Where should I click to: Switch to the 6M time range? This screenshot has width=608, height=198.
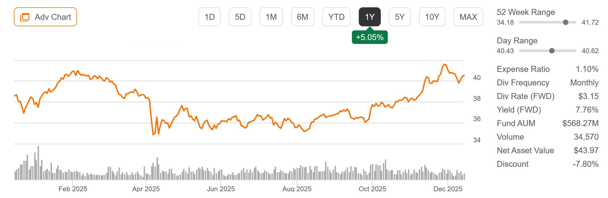point(303,17)
